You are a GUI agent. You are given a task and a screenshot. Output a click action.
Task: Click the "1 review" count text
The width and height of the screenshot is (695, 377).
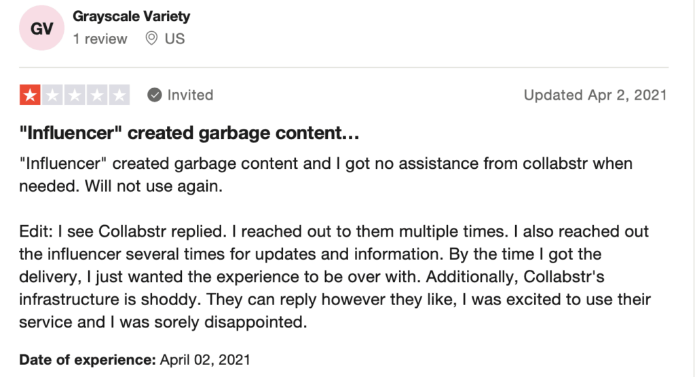[100, 39]
